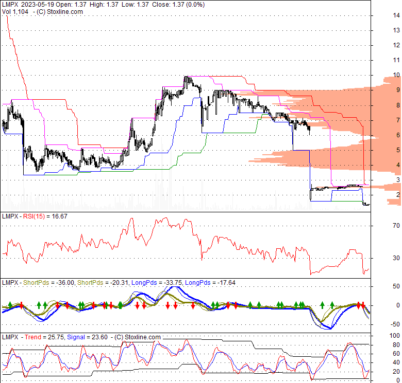Click the (0.0%) change value

[x=195, y=5]
